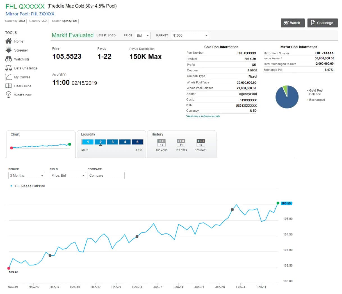Click the Watch button
The image size is (342, 294).
292,23
